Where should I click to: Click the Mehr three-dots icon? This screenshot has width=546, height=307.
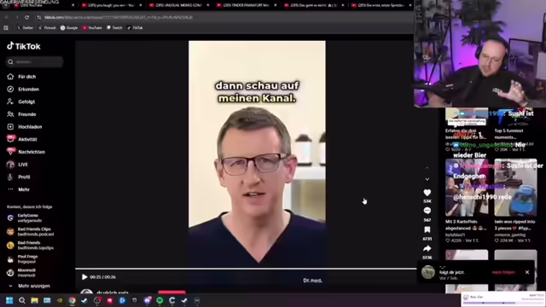click(x=10, y=189)
